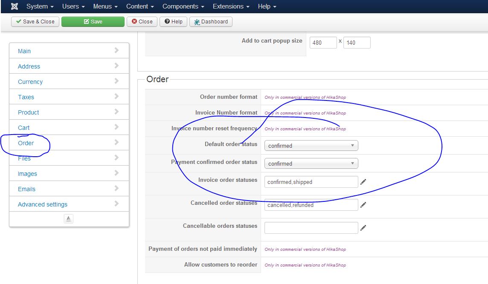Go to the Dashboard
This screenshot has height=284, width=488.
(211, 22)
